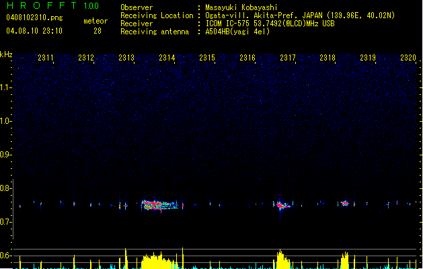Click the 0.7 kHz axis label
Viewport: 423px width, 269px height.
coord(5,222)
